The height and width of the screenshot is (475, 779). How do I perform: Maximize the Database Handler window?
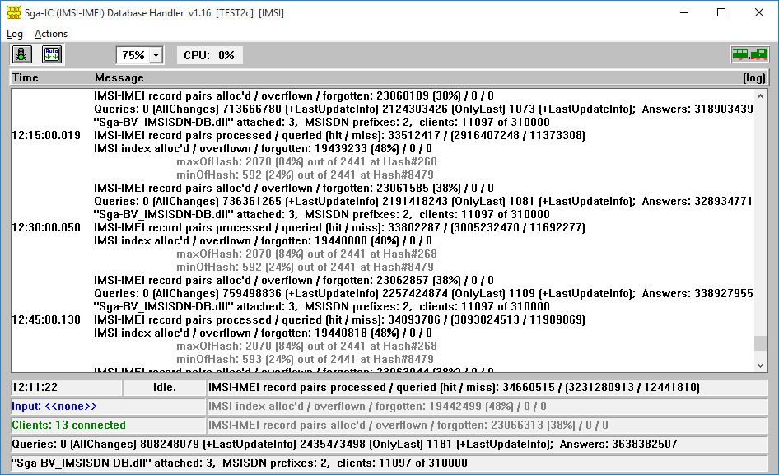tap(721, 13)
